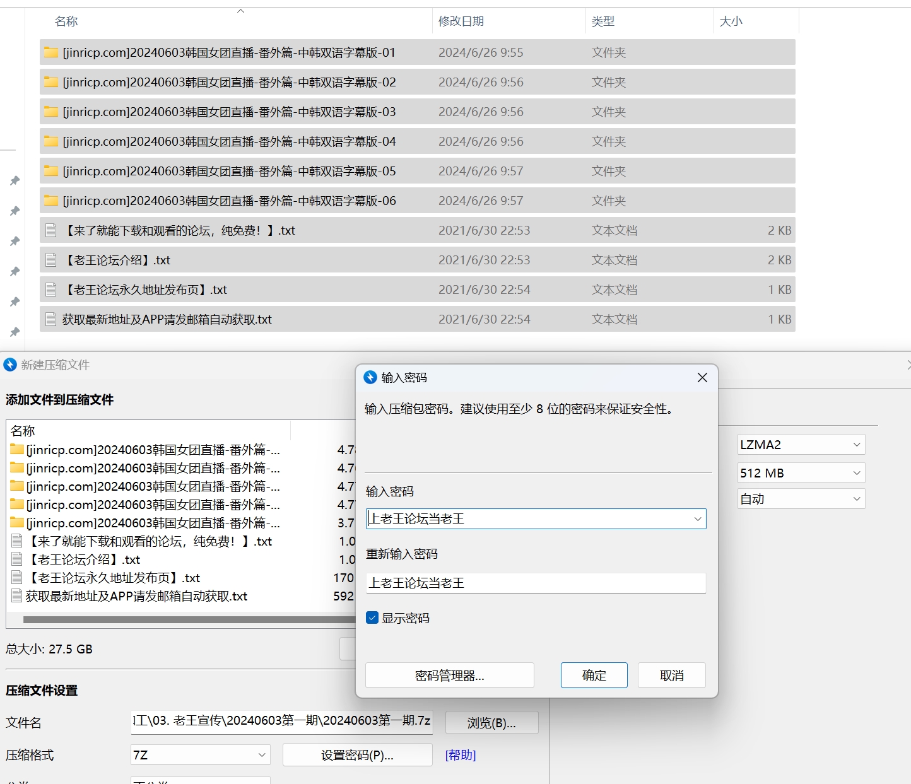This screenshot has width=911, height=784.
Task: Click folder icon of the subtitle folder ending -03
Action: click(x=51, y=112)
